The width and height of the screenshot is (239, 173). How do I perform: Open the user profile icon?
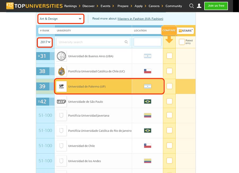point(199,6)
